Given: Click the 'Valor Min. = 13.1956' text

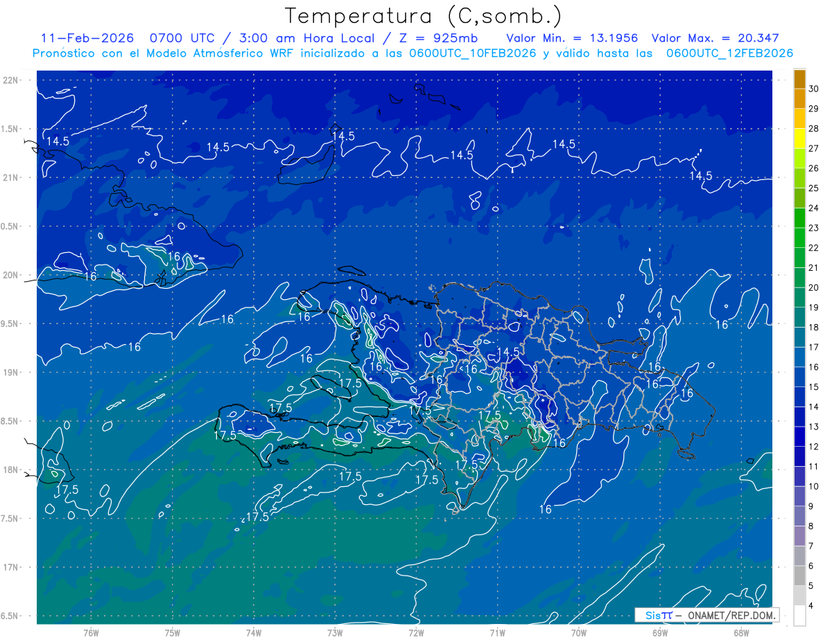Looking at the screenshot, I should [572, 38].
